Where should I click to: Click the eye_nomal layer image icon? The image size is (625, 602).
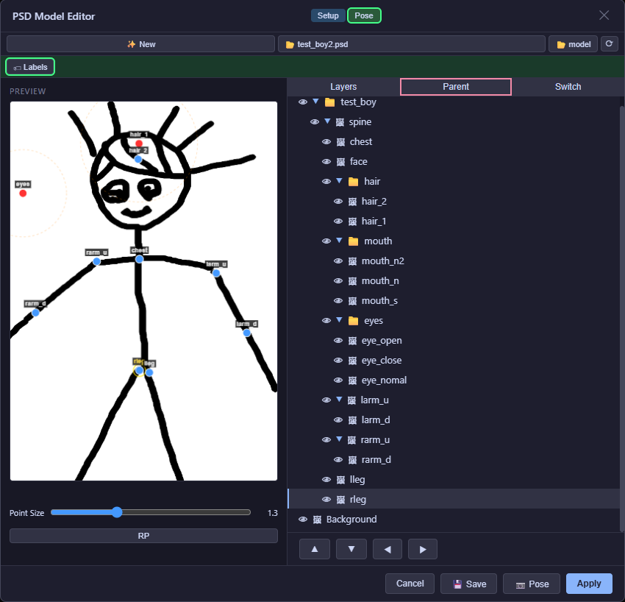[353, 380]
